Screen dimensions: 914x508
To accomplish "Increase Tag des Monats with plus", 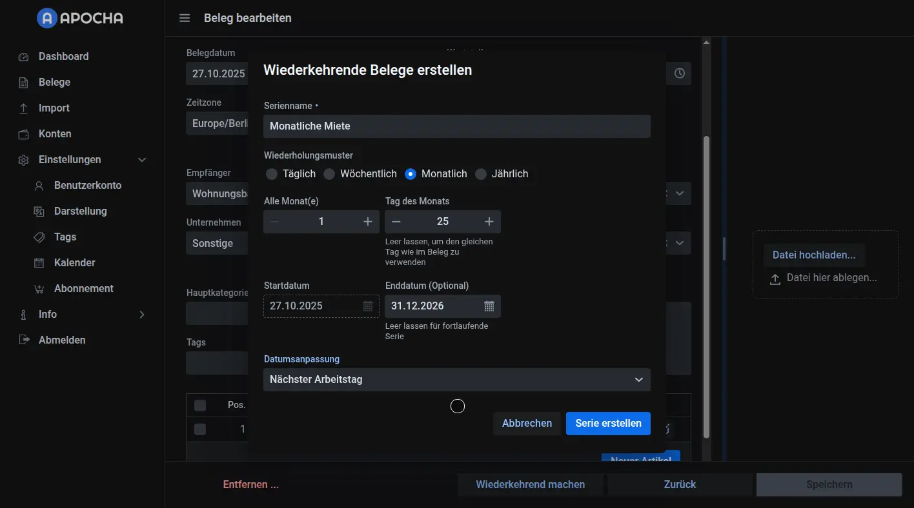I will (x=489, y=222).
